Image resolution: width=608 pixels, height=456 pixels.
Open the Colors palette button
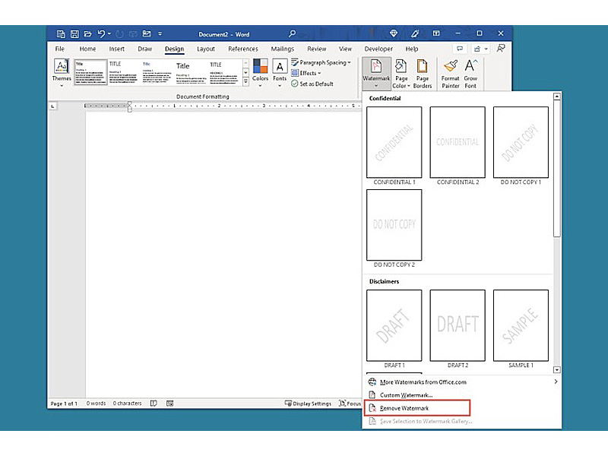[x=260, y=73]
